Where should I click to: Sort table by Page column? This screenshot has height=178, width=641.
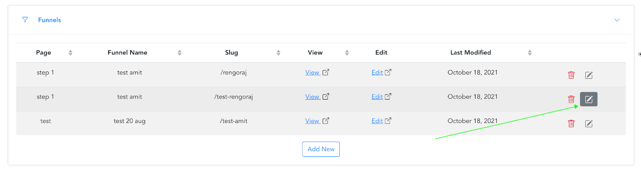(71, 53)
